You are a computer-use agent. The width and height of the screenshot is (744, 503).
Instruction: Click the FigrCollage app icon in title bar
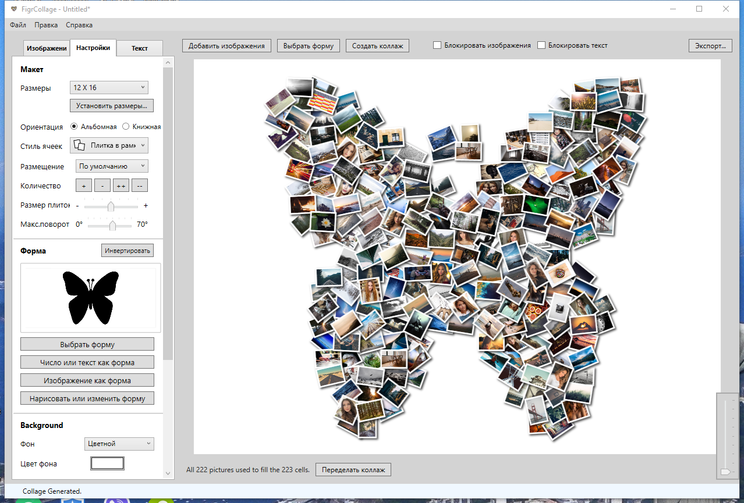[x=14, y=9]
